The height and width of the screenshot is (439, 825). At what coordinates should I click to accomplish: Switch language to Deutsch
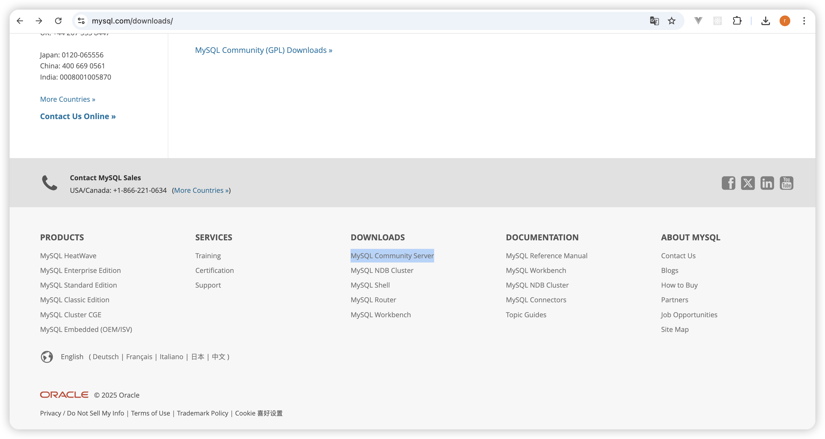pos(106,357)
